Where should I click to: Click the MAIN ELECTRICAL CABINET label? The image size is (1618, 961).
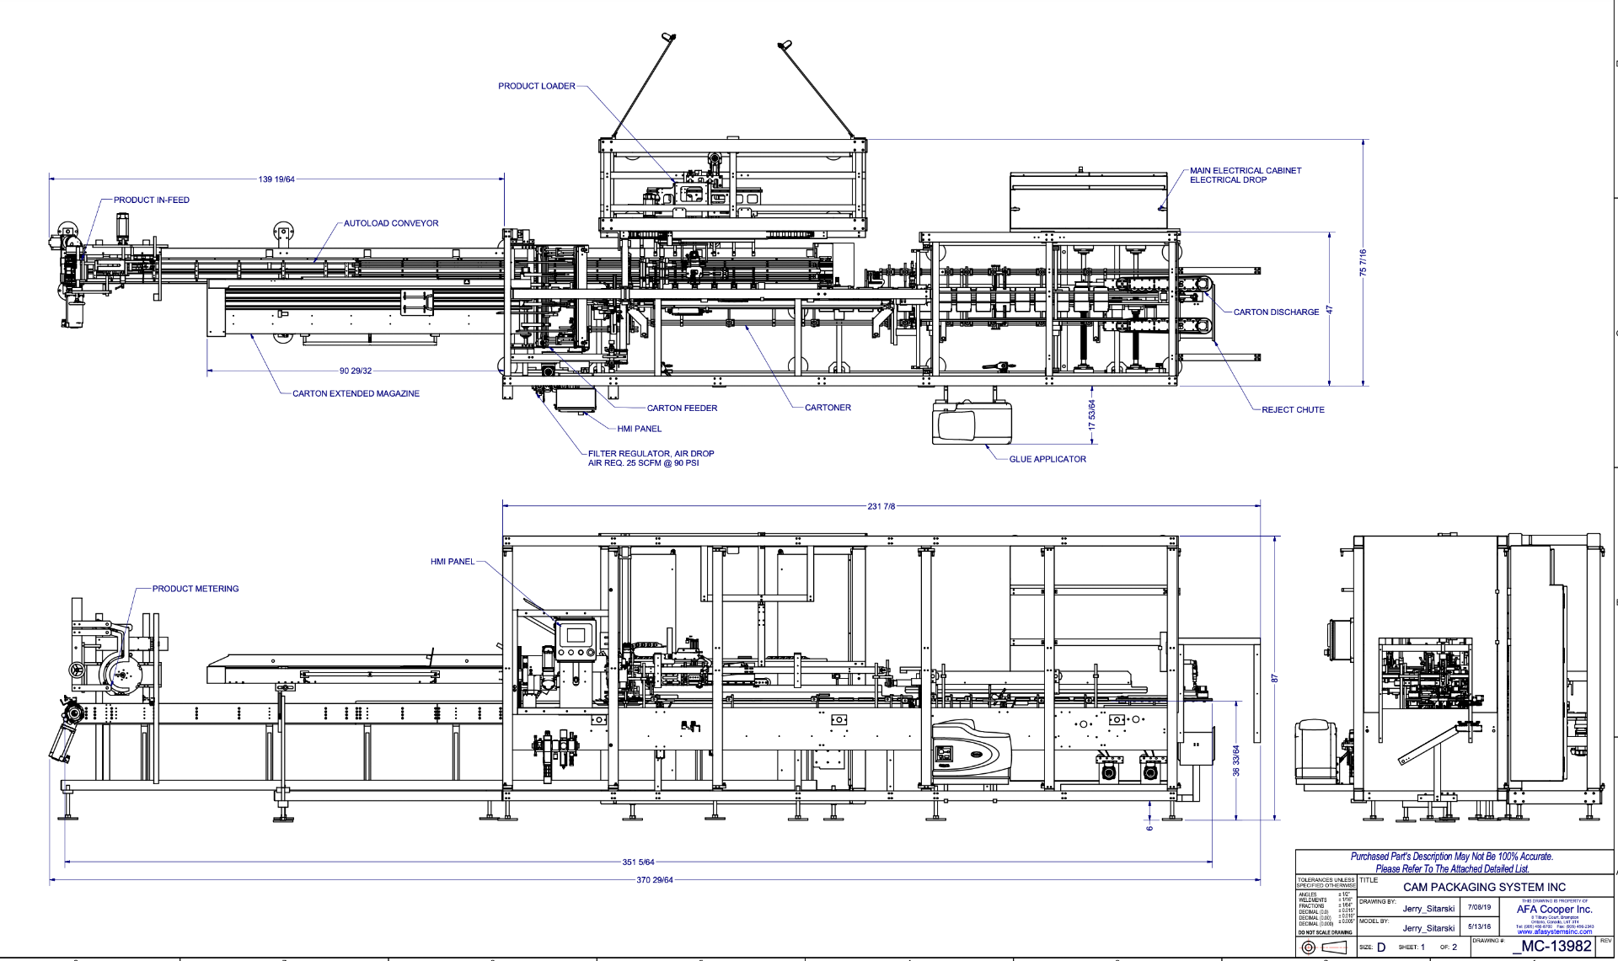1246,170
